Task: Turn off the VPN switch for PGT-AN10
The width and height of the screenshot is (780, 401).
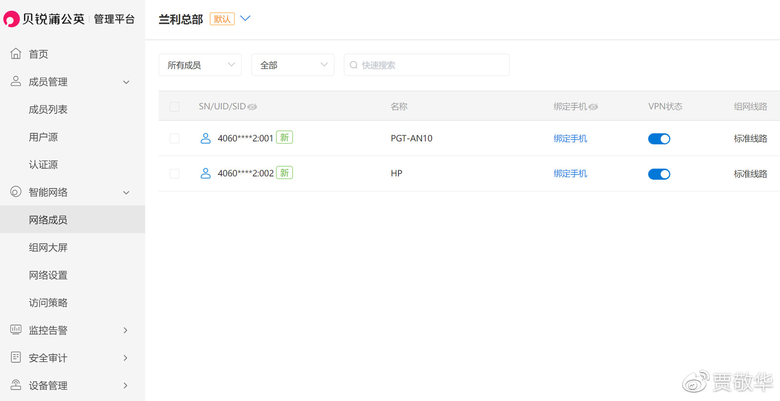Action: (x=659, y=139)
